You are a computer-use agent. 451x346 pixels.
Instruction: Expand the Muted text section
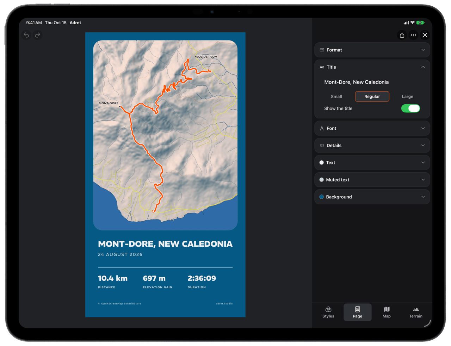[372, 180]
